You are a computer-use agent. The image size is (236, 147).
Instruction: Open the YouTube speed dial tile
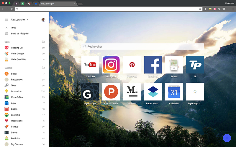point(90,65)
